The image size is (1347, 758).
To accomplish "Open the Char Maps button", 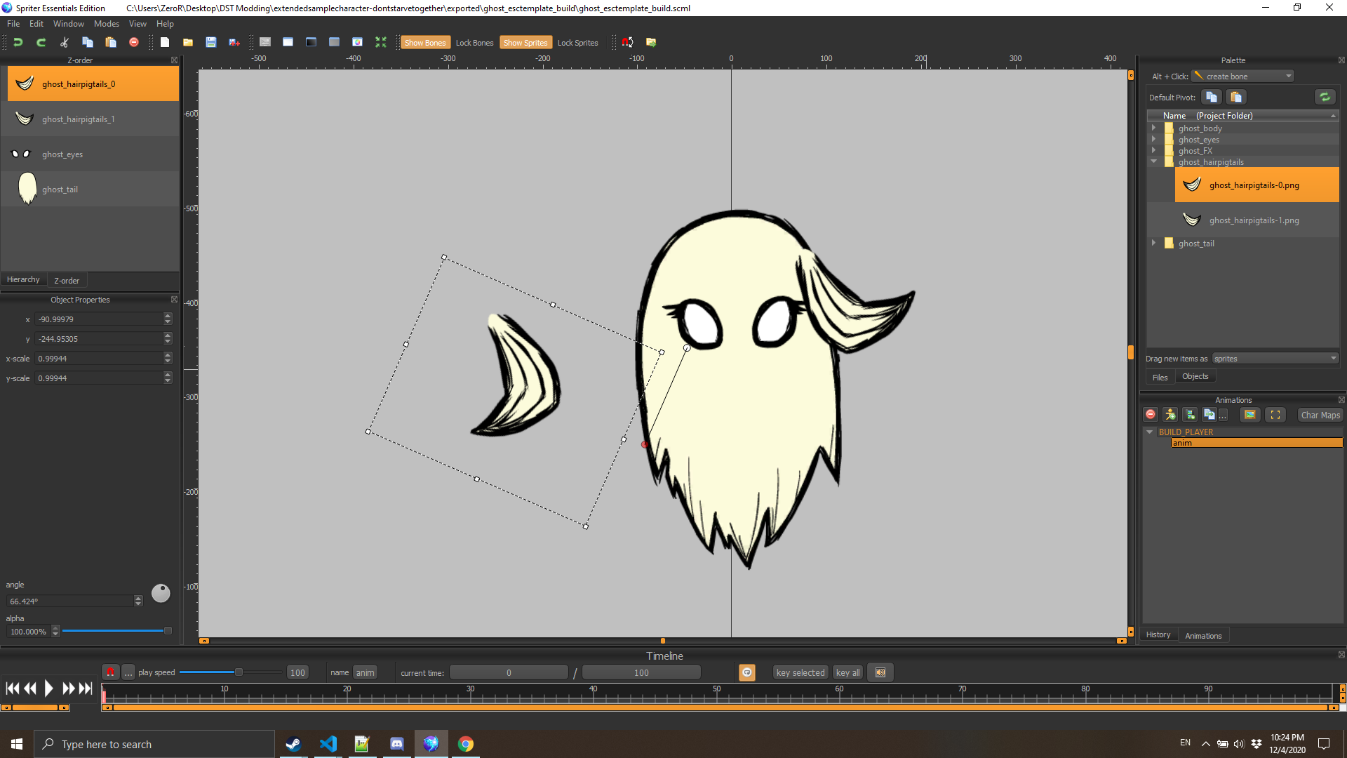I will [x=1320, y=415].
